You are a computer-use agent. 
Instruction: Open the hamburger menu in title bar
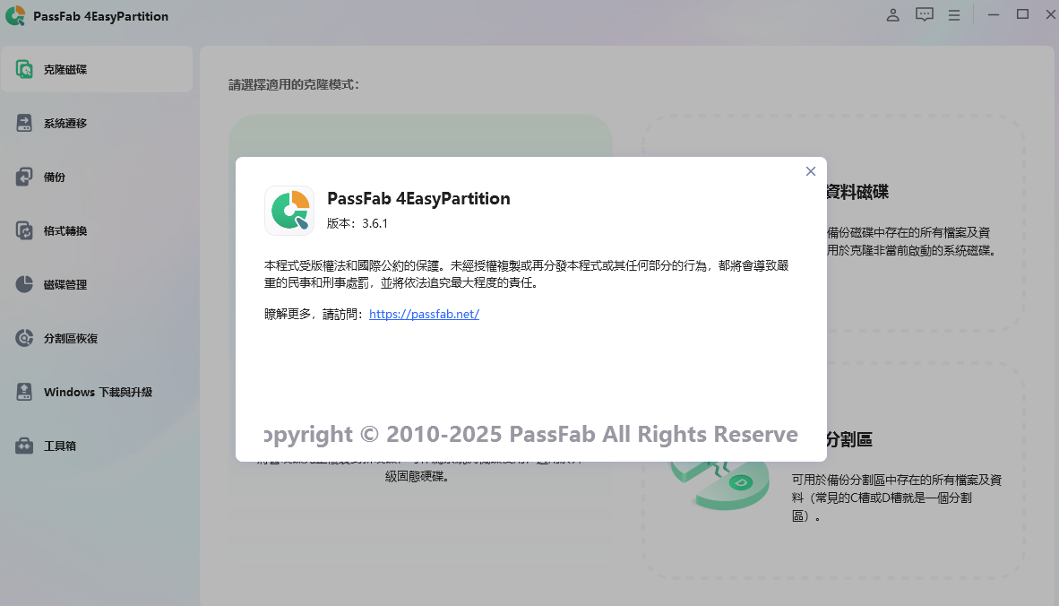click(x=954, y=15)
